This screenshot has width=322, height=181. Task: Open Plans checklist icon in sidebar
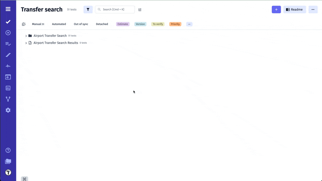[8, 44]
